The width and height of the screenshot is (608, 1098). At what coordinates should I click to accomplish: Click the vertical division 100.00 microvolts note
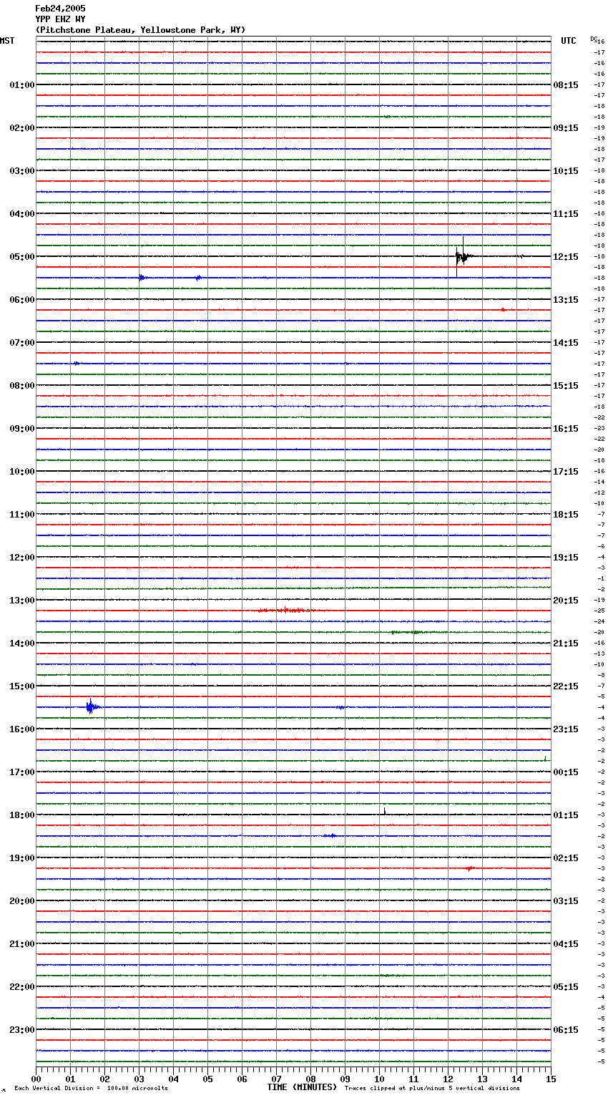(x=92, y=1089)
